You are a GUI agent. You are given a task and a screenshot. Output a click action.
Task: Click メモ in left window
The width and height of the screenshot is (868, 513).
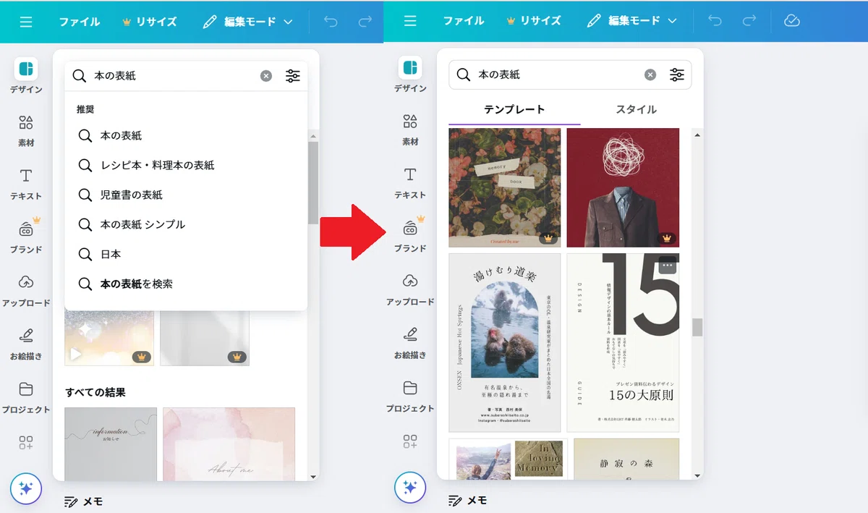pyautogui.click(x=84, y=501)
